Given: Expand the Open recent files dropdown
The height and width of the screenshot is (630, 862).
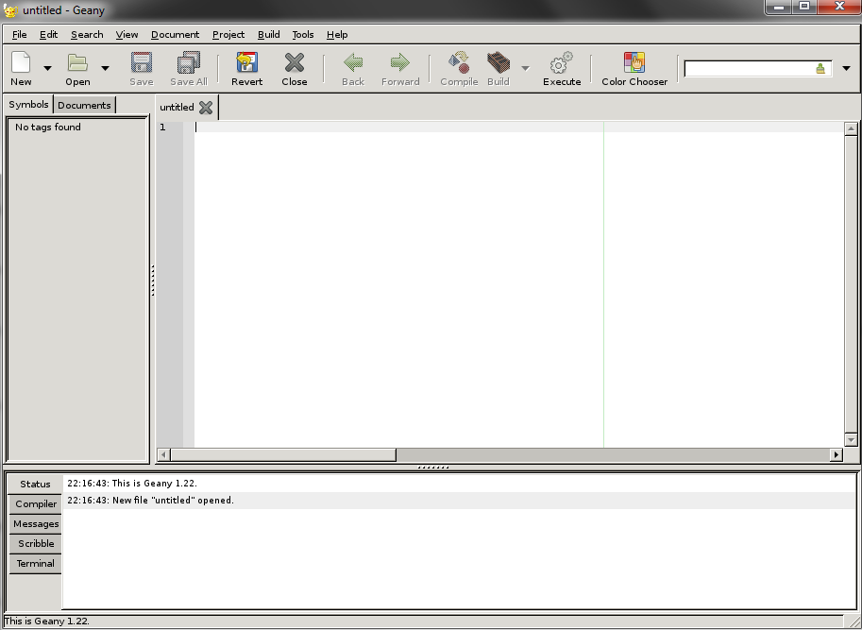Looking at the screenshot, I should [105, 68].
